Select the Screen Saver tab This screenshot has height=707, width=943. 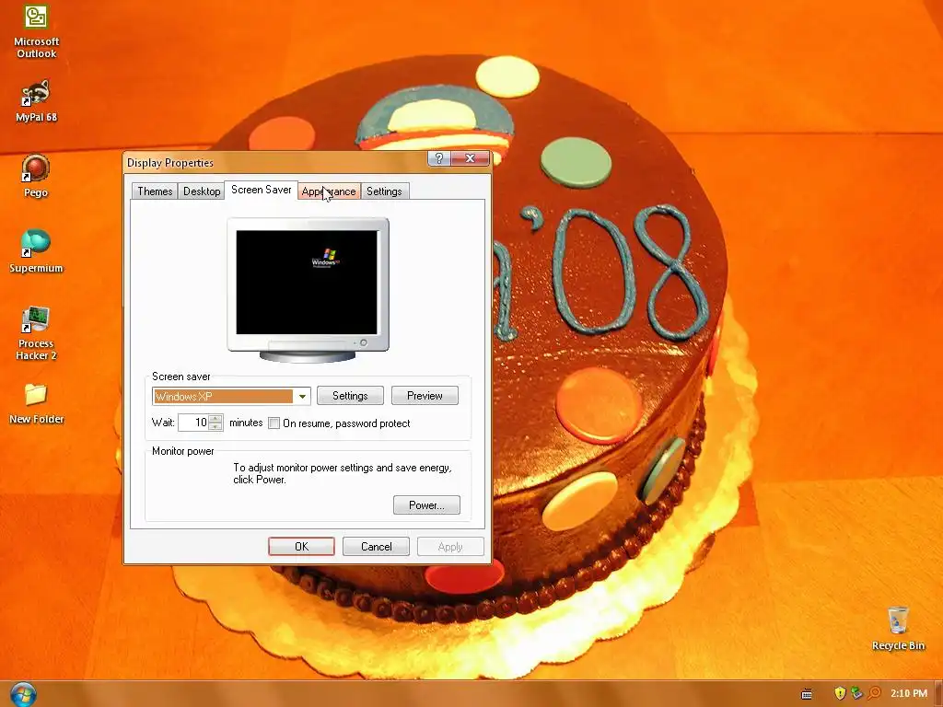point(261,190)
